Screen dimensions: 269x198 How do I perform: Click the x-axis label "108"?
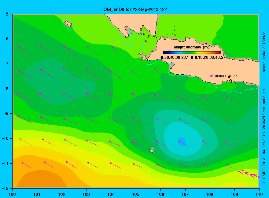(x=210, y=194)
